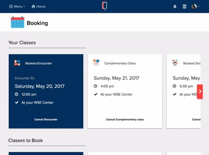Click the red bookmark logo
The width and height of the screenshot is (209, 155).
point(104,6)
